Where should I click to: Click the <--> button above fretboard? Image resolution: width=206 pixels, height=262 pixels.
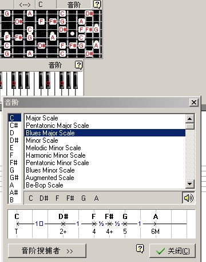(x=25, y=5)
